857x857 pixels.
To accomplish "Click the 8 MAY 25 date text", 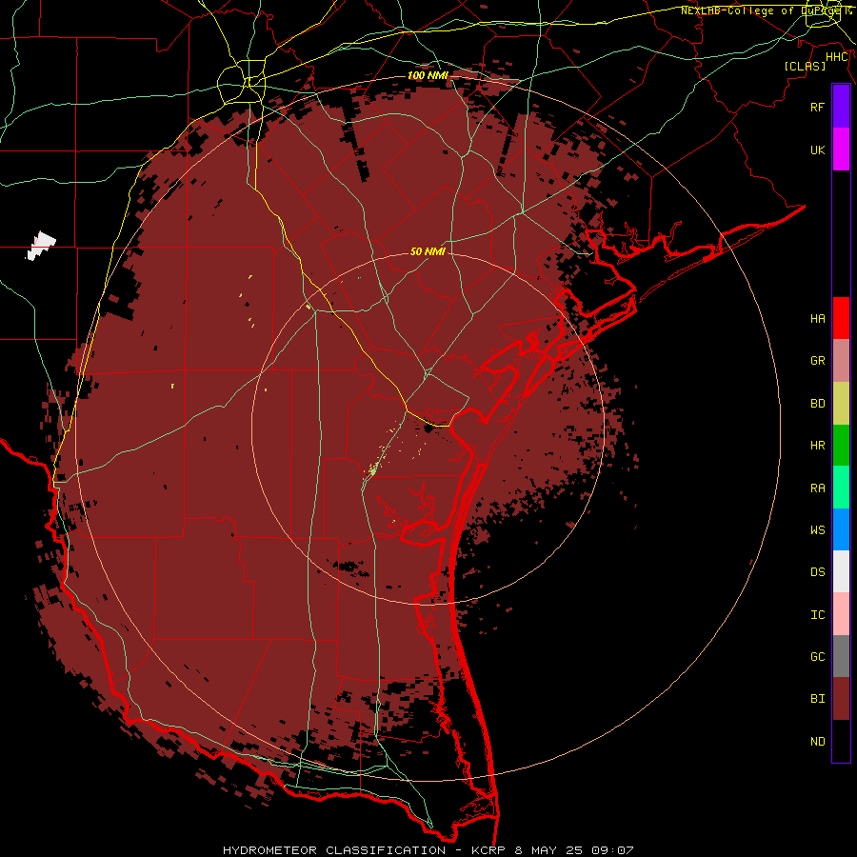I will coord(548,850).
